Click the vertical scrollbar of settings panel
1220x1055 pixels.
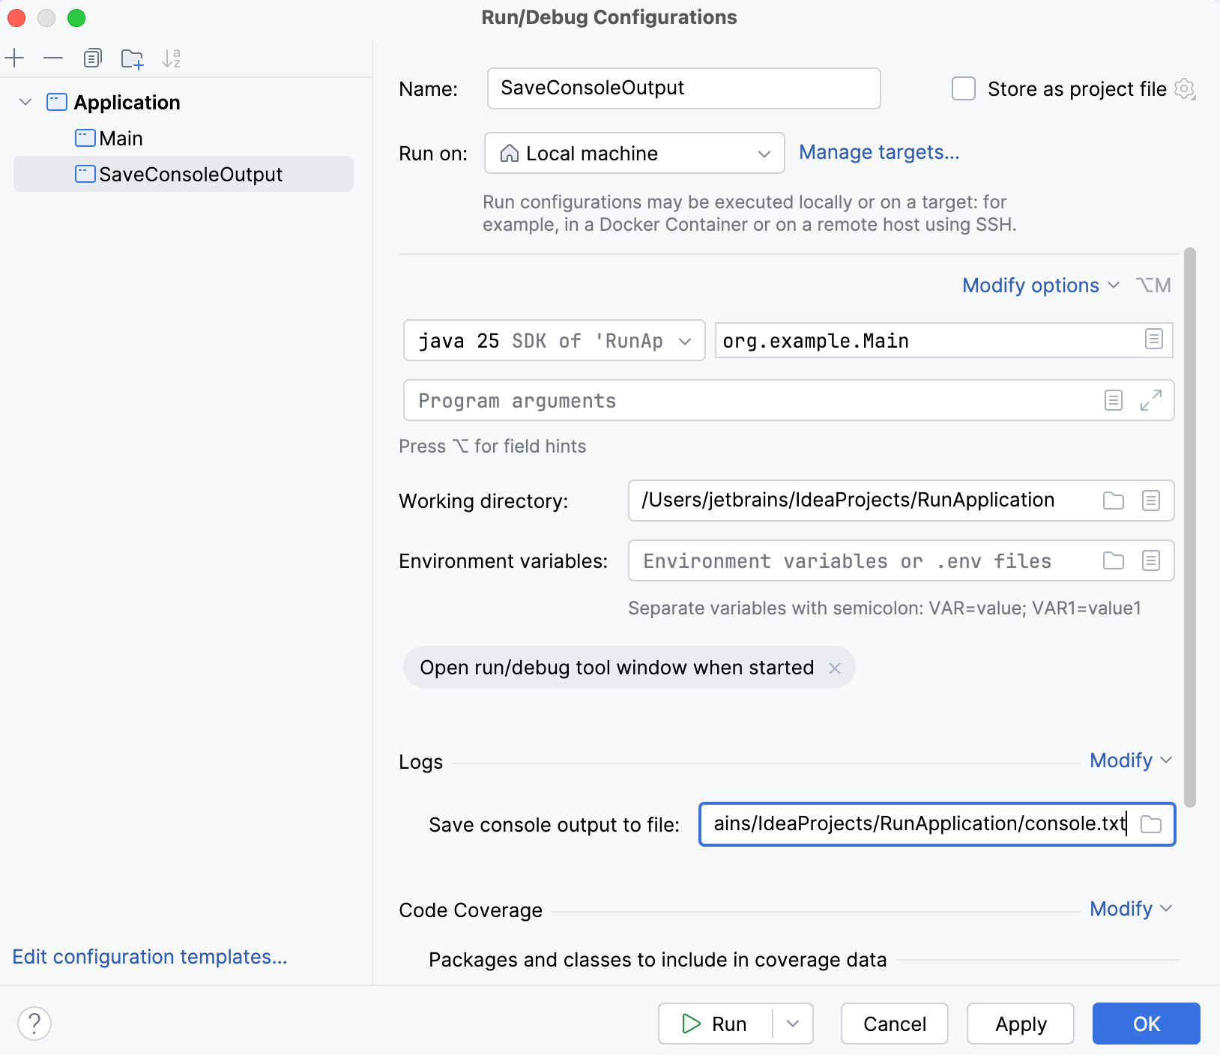(1189, 525)
